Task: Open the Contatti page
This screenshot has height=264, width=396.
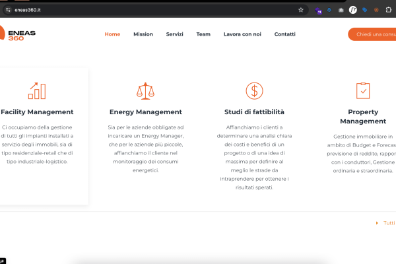Action: [x=284, y=34]
